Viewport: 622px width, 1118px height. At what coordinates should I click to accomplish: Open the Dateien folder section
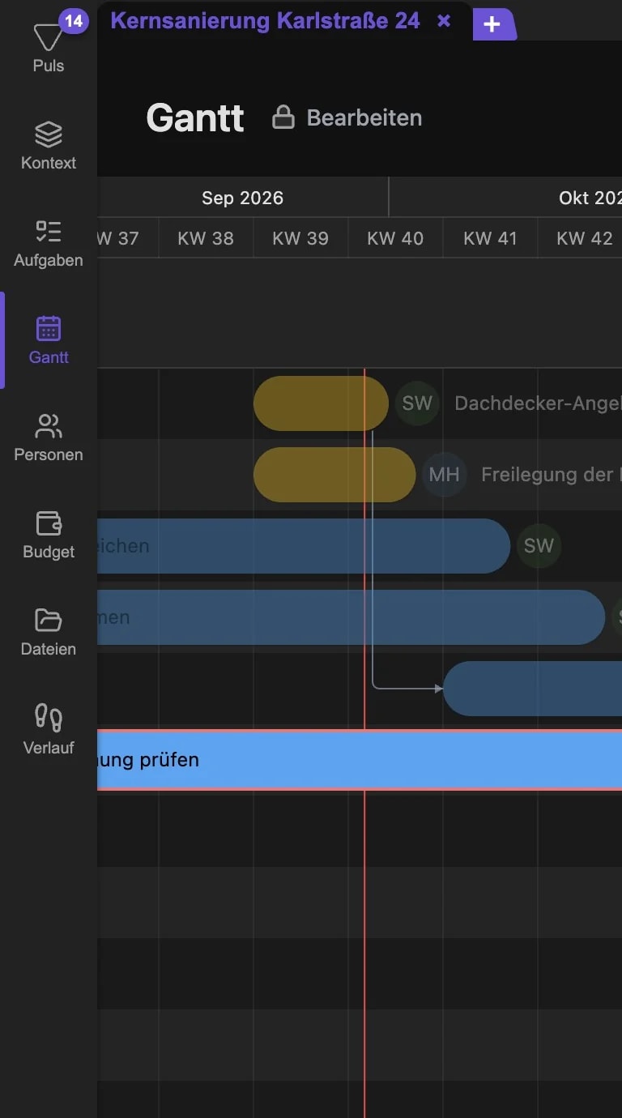tap(49, 632)
